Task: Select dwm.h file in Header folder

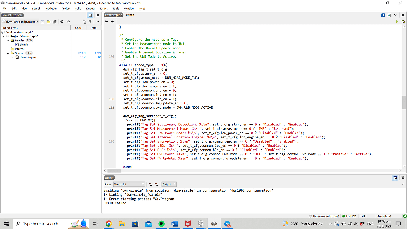Action: (24, 45)
